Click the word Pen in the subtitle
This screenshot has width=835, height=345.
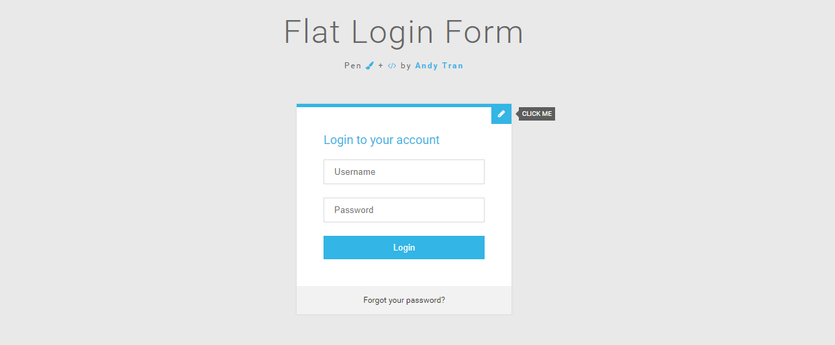click(x=352, y=66)
